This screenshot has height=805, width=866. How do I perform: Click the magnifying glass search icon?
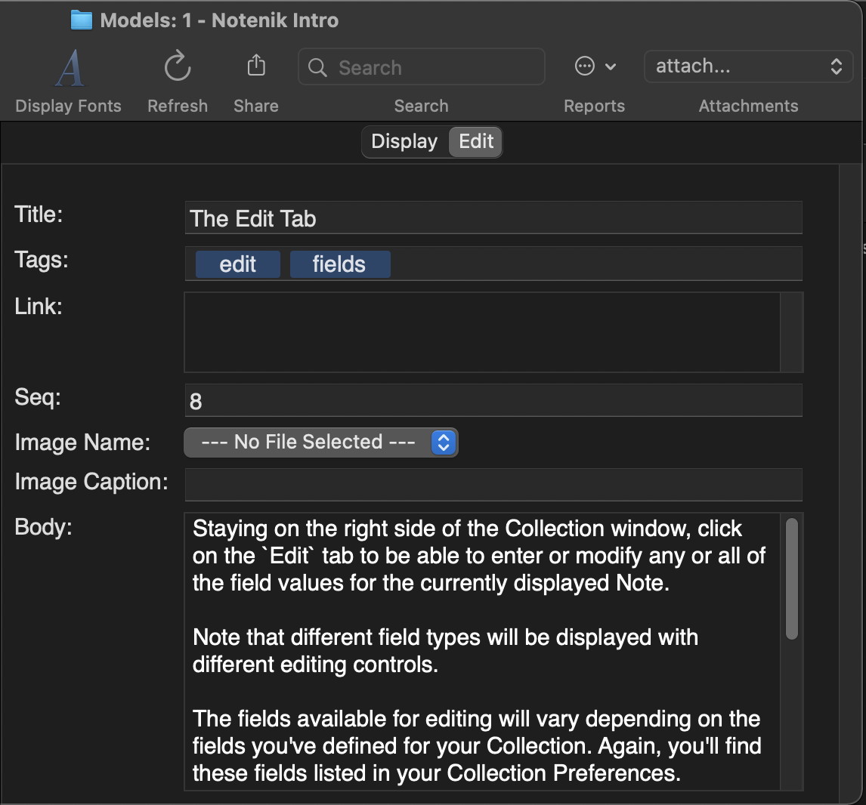tap(318, 68)
